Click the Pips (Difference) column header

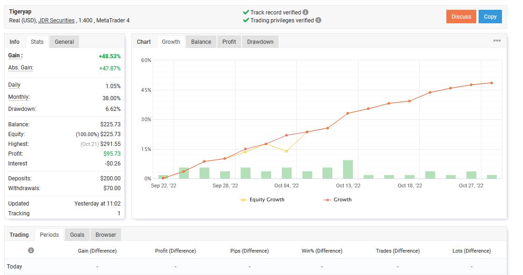pos(250,251)
